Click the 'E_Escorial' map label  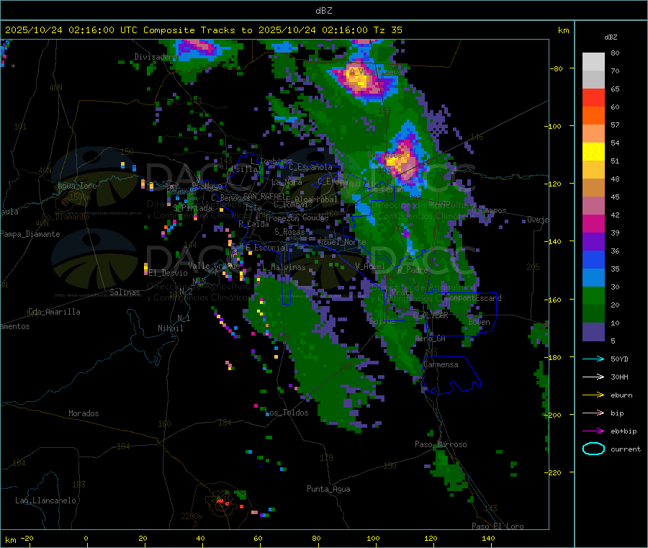pos(267,248)
